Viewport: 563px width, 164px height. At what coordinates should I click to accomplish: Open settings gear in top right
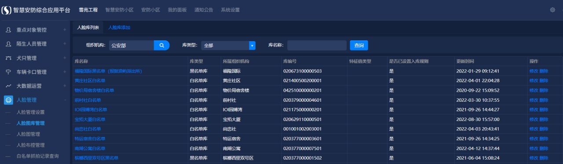[552, 10]
